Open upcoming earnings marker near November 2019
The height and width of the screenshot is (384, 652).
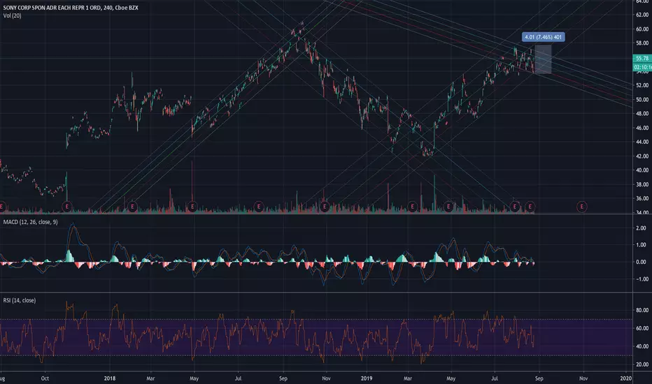(582, 207)
